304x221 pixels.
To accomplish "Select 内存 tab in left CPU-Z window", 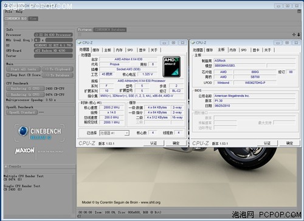I will coord(119,50).
